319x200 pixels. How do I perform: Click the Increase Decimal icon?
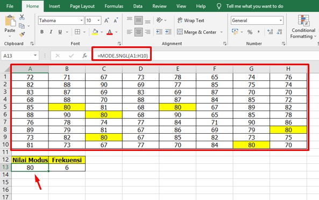click(x=270, y=32)
